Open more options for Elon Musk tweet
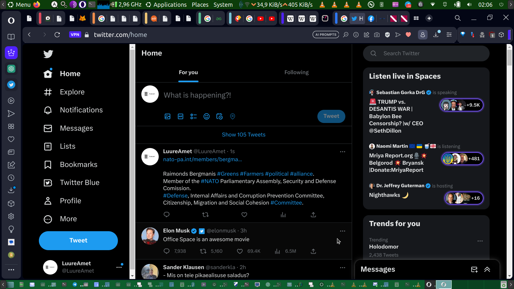Image resolution: width=514 pixels, height=289 pixels. coord(342,231)
